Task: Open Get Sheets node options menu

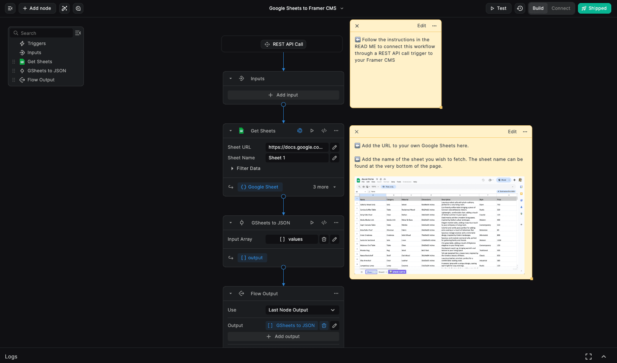Action: pyautogui.click(x=336, y=131)
